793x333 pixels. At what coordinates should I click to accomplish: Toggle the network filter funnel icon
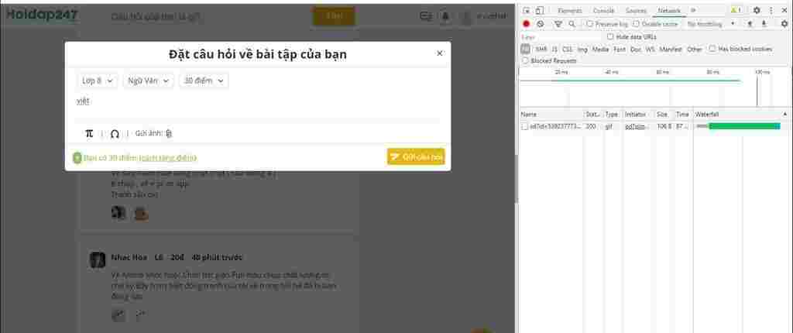pyautogui.click(x=558, y=24)
